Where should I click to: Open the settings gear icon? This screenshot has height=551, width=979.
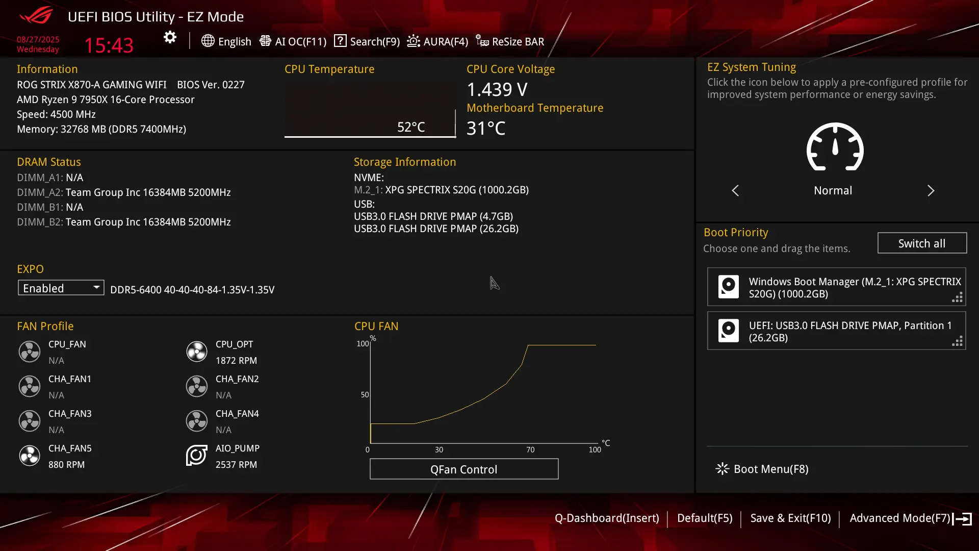(170, 37)
